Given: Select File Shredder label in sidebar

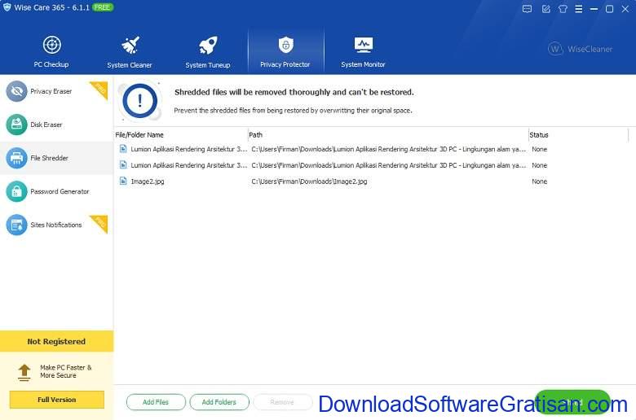Looking at the screenshot, I should pyautogui.click(x=49, y=158).
